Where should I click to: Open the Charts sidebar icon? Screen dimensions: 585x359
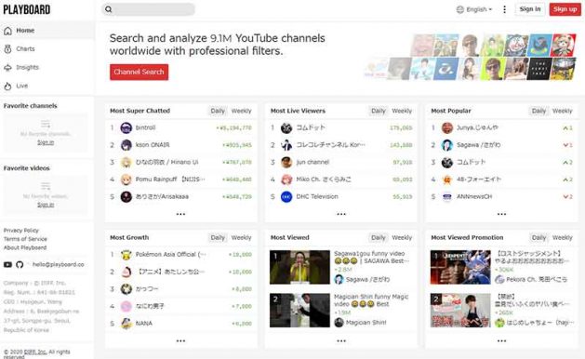click(7, 49)
